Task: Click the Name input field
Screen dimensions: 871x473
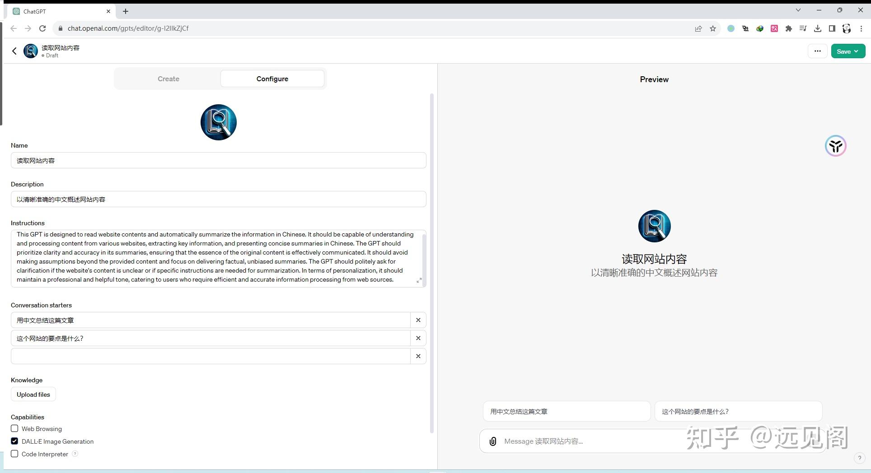Action: pyautogui.click(x=219, y=160)
